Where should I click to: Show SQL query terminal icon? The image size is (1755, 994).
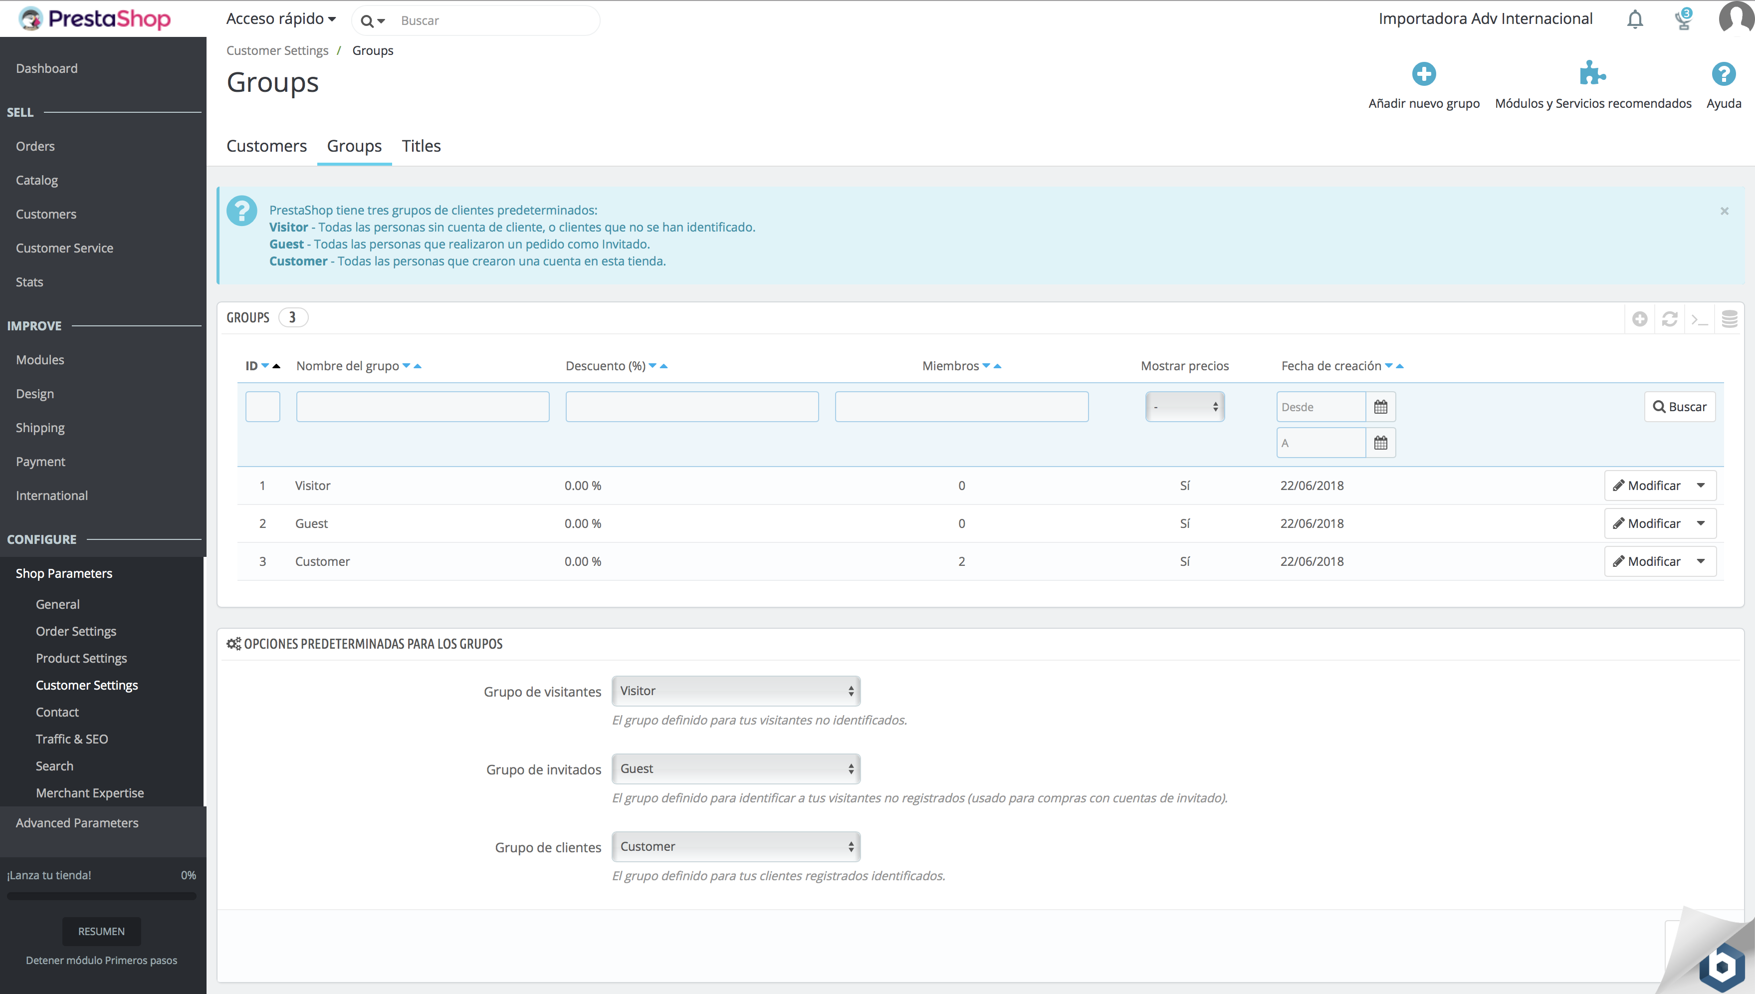[1699, 319]
